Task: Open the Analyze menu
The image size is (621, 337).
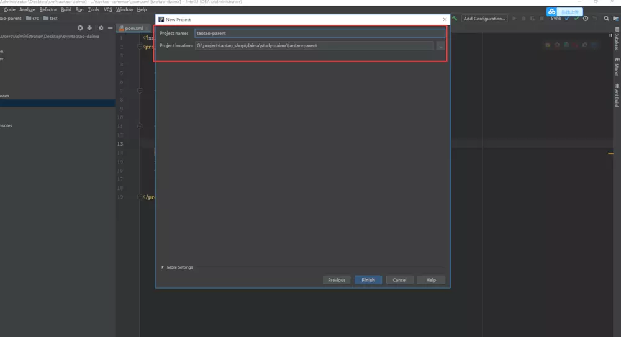Action: [27, 9]
